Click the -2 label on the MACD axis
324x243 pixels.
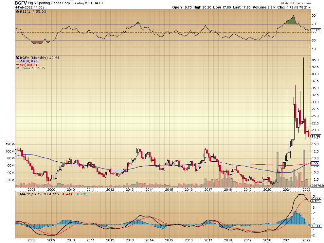point(313,235)
